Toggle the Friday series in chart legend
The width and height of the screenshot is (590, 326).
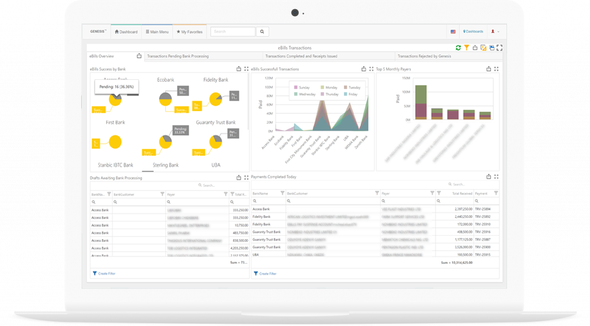[350, 94]
